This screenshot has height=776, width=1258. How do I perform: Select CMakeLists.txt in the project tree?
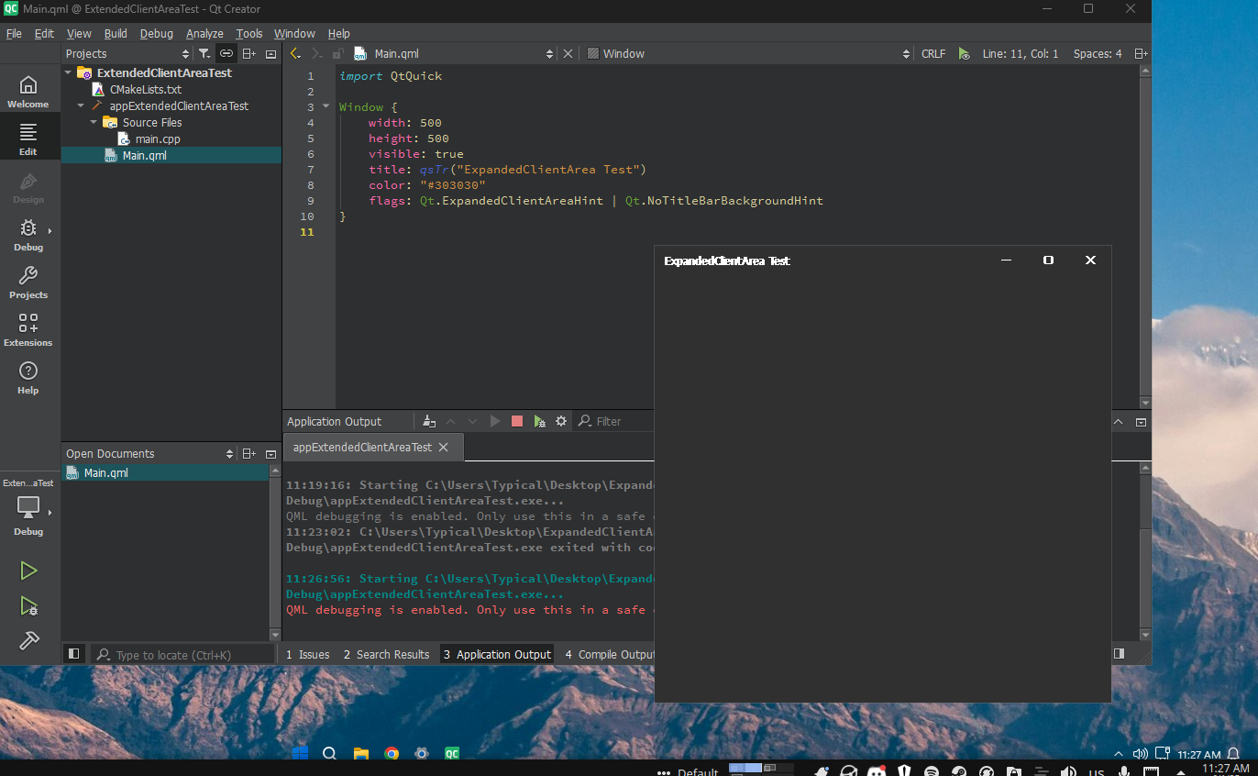pyautogui.click(x=146, y=89)
